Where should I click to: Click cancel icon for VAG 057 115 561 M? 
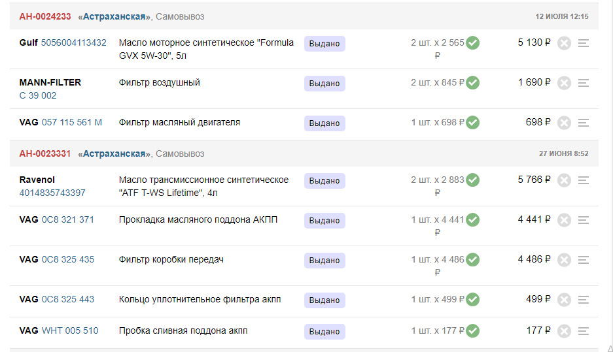564,123
